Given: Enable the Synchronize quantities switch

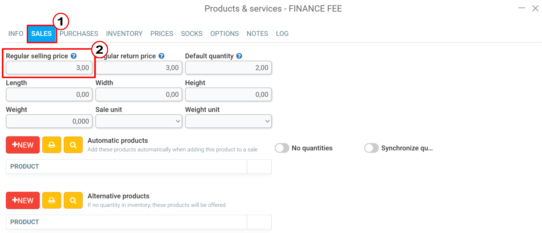Looking at the screenshot, I should coord(371,148).
